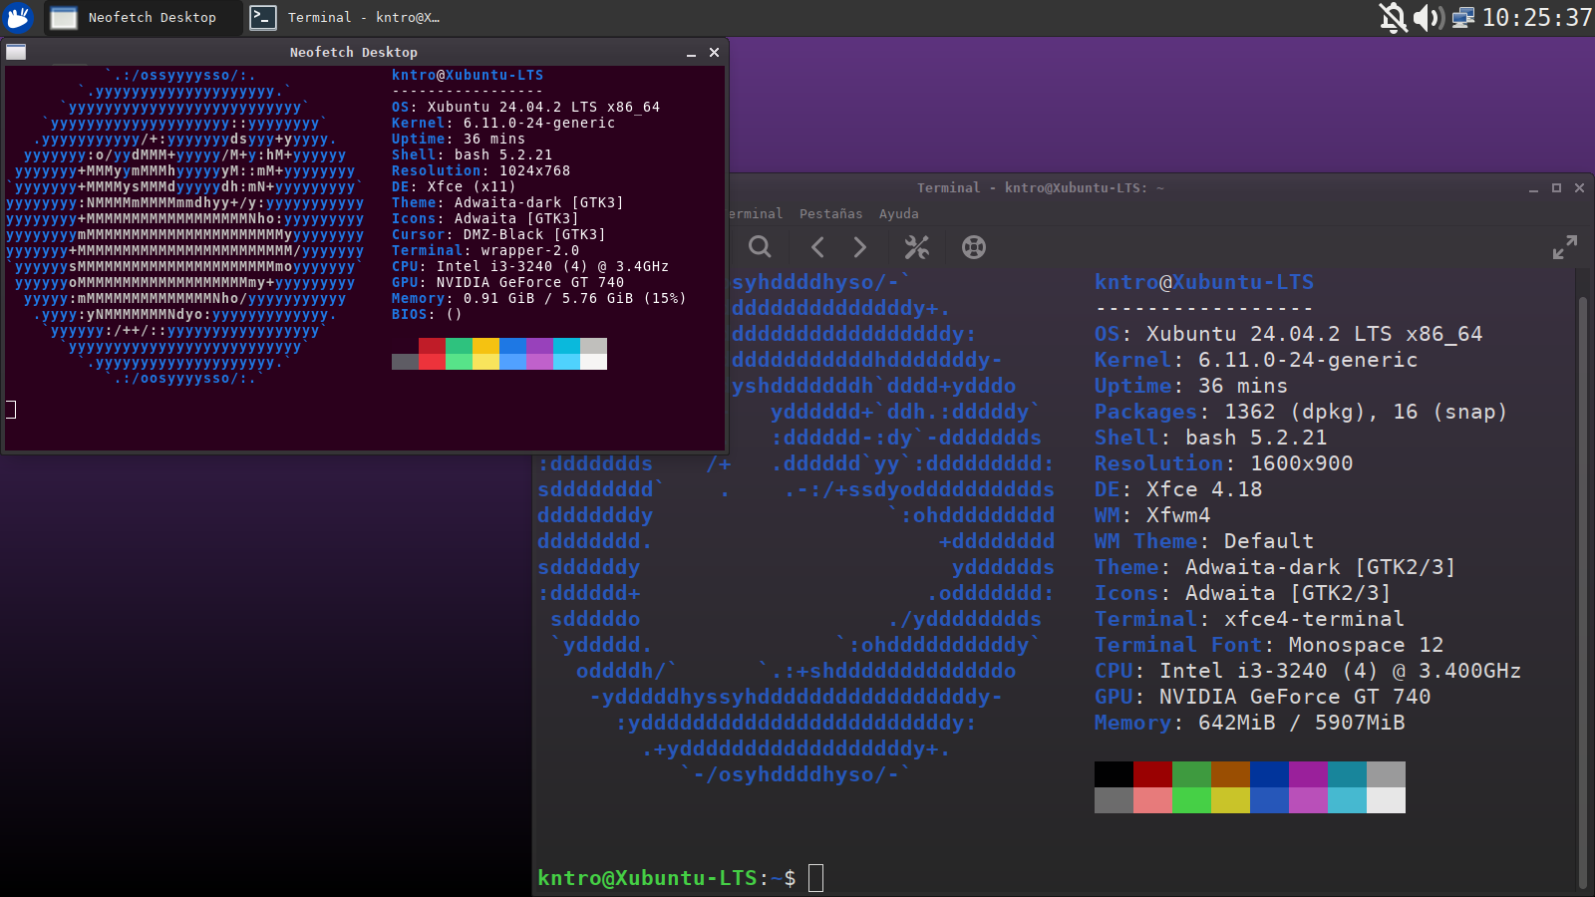Click the Terminal command prompt cursor
The width and height of the screenshot is (1595, 897).
(815, 878)
